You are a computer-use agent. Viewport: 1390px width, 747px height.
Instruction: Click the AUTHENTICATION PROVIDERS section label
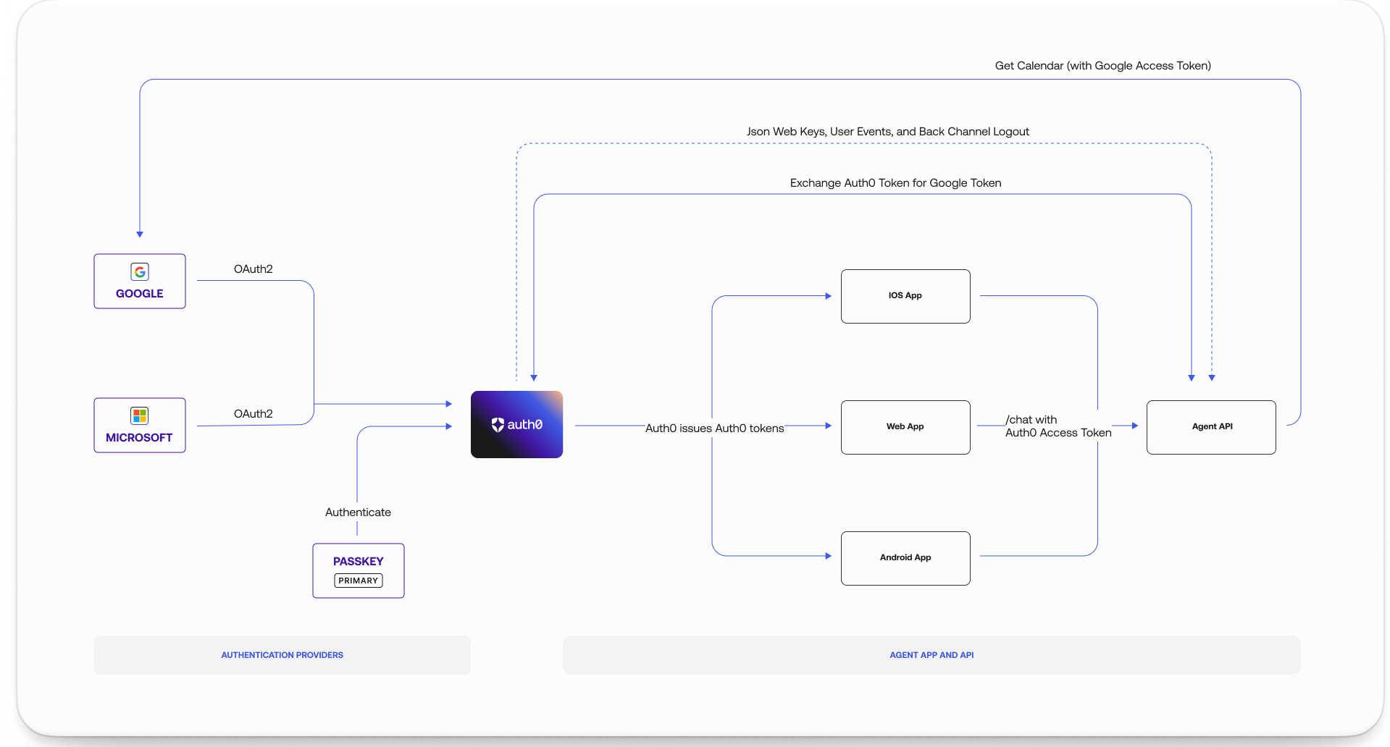[x=282, y=655]
